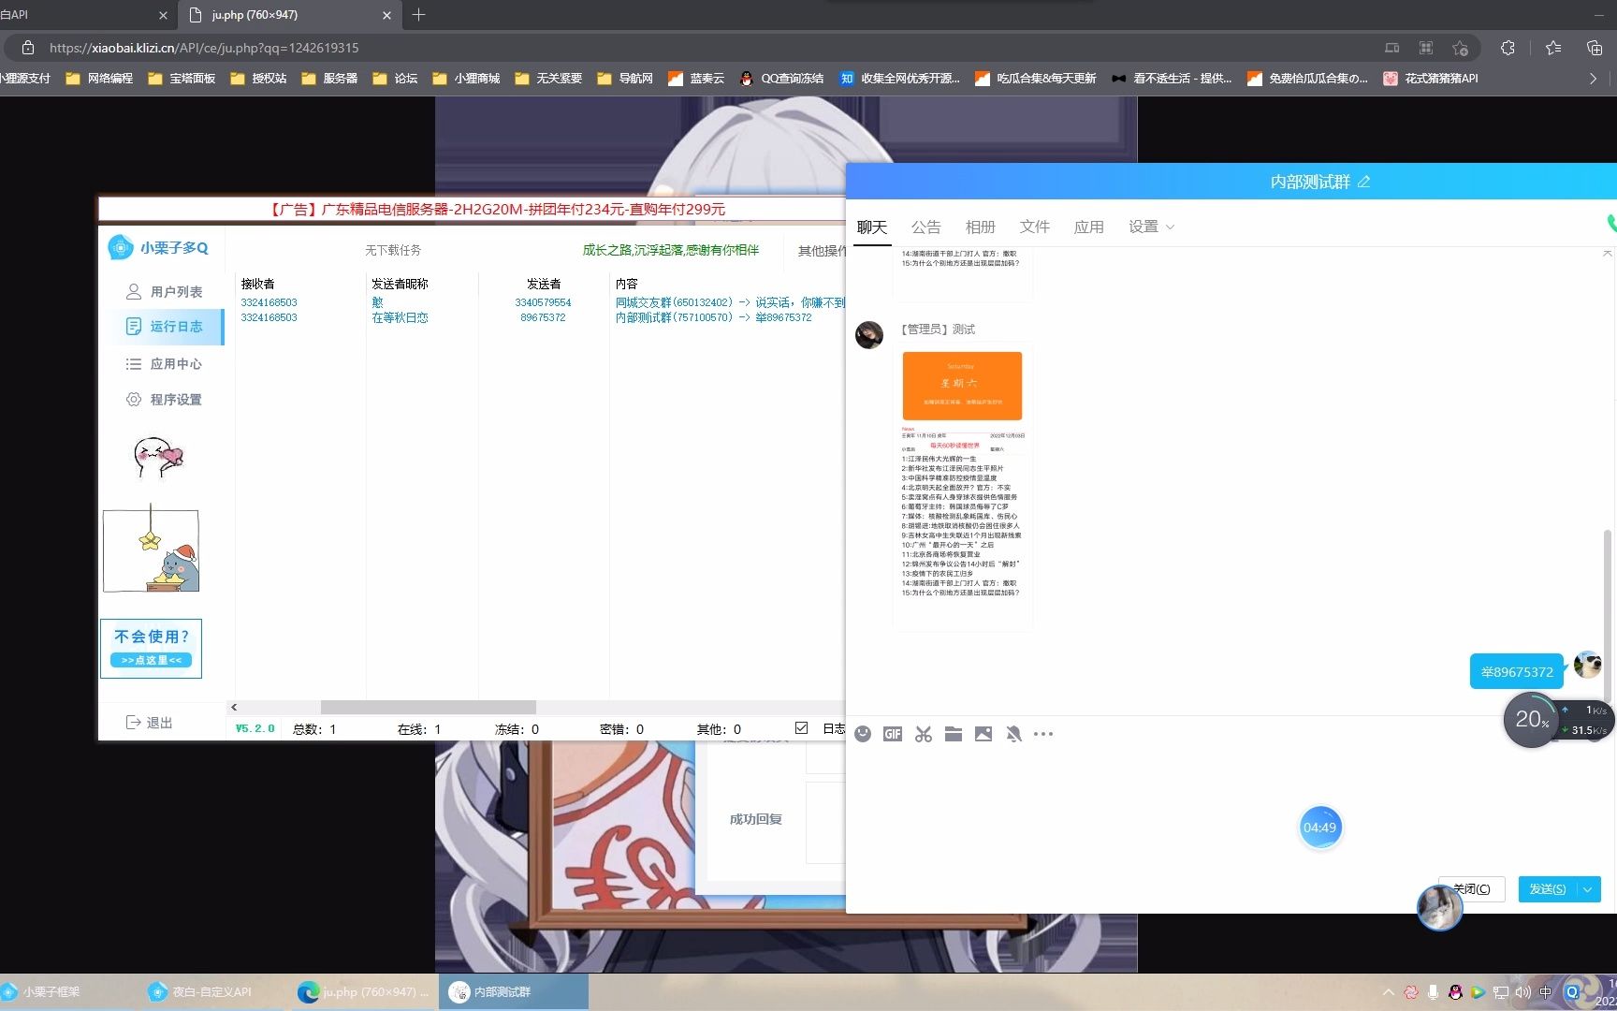This screenshot has width=1617, height=1011.
Task: Click Tencent Video icon in system tray
Action: [x=1478, y=992]
